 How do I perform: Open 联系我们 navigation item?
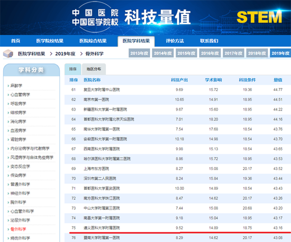click(209, 41)
